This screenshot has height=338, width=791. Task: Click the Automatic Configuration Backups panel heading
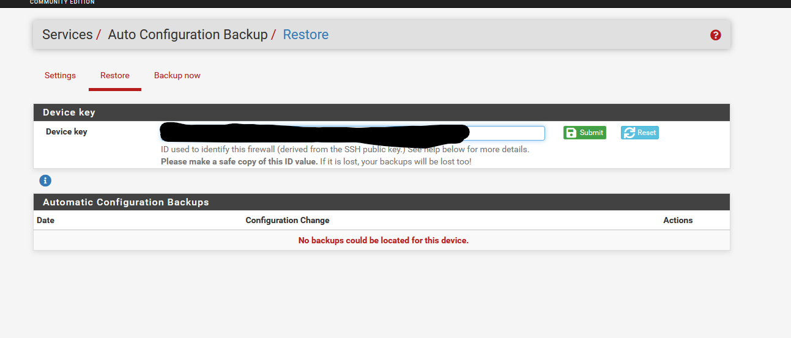tap(126, 202)
